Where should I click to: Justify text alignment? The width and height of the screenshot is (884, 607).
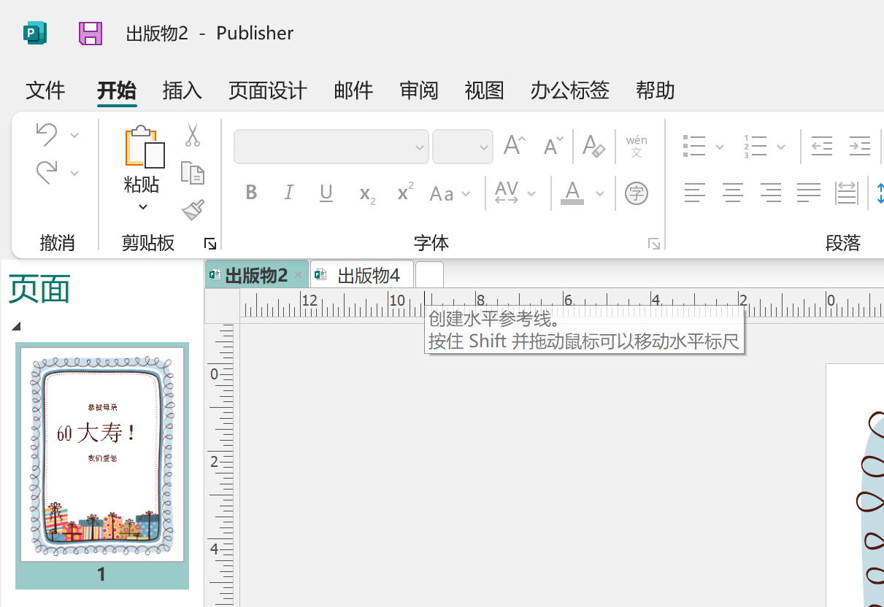(809, 193)
